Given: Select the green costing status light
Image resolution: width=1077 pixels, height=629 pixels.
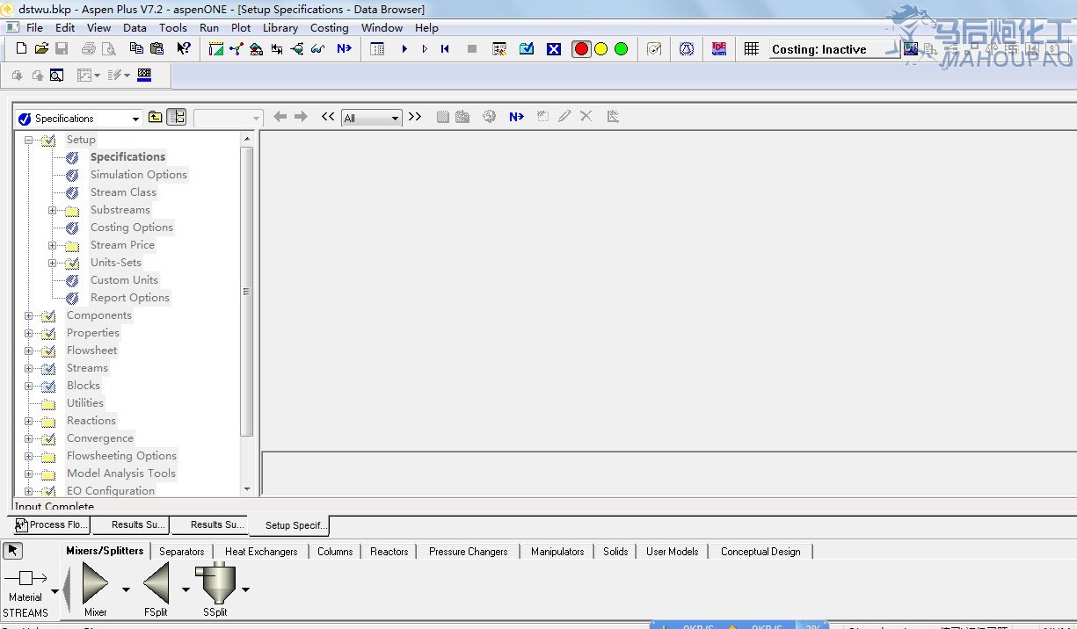Looking at the screenshot, I should pos(622,49).
